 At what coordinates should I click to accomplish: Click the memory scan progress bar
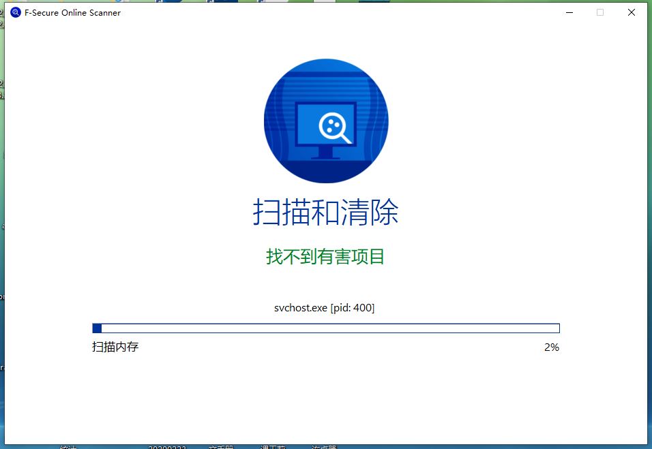pyautogui.click(x=326, y=328)
